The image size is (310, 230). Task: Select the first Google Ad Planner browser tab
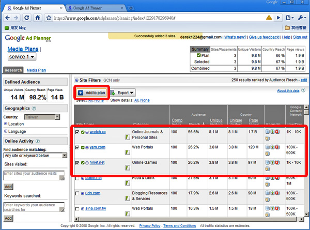coord(34,8)
